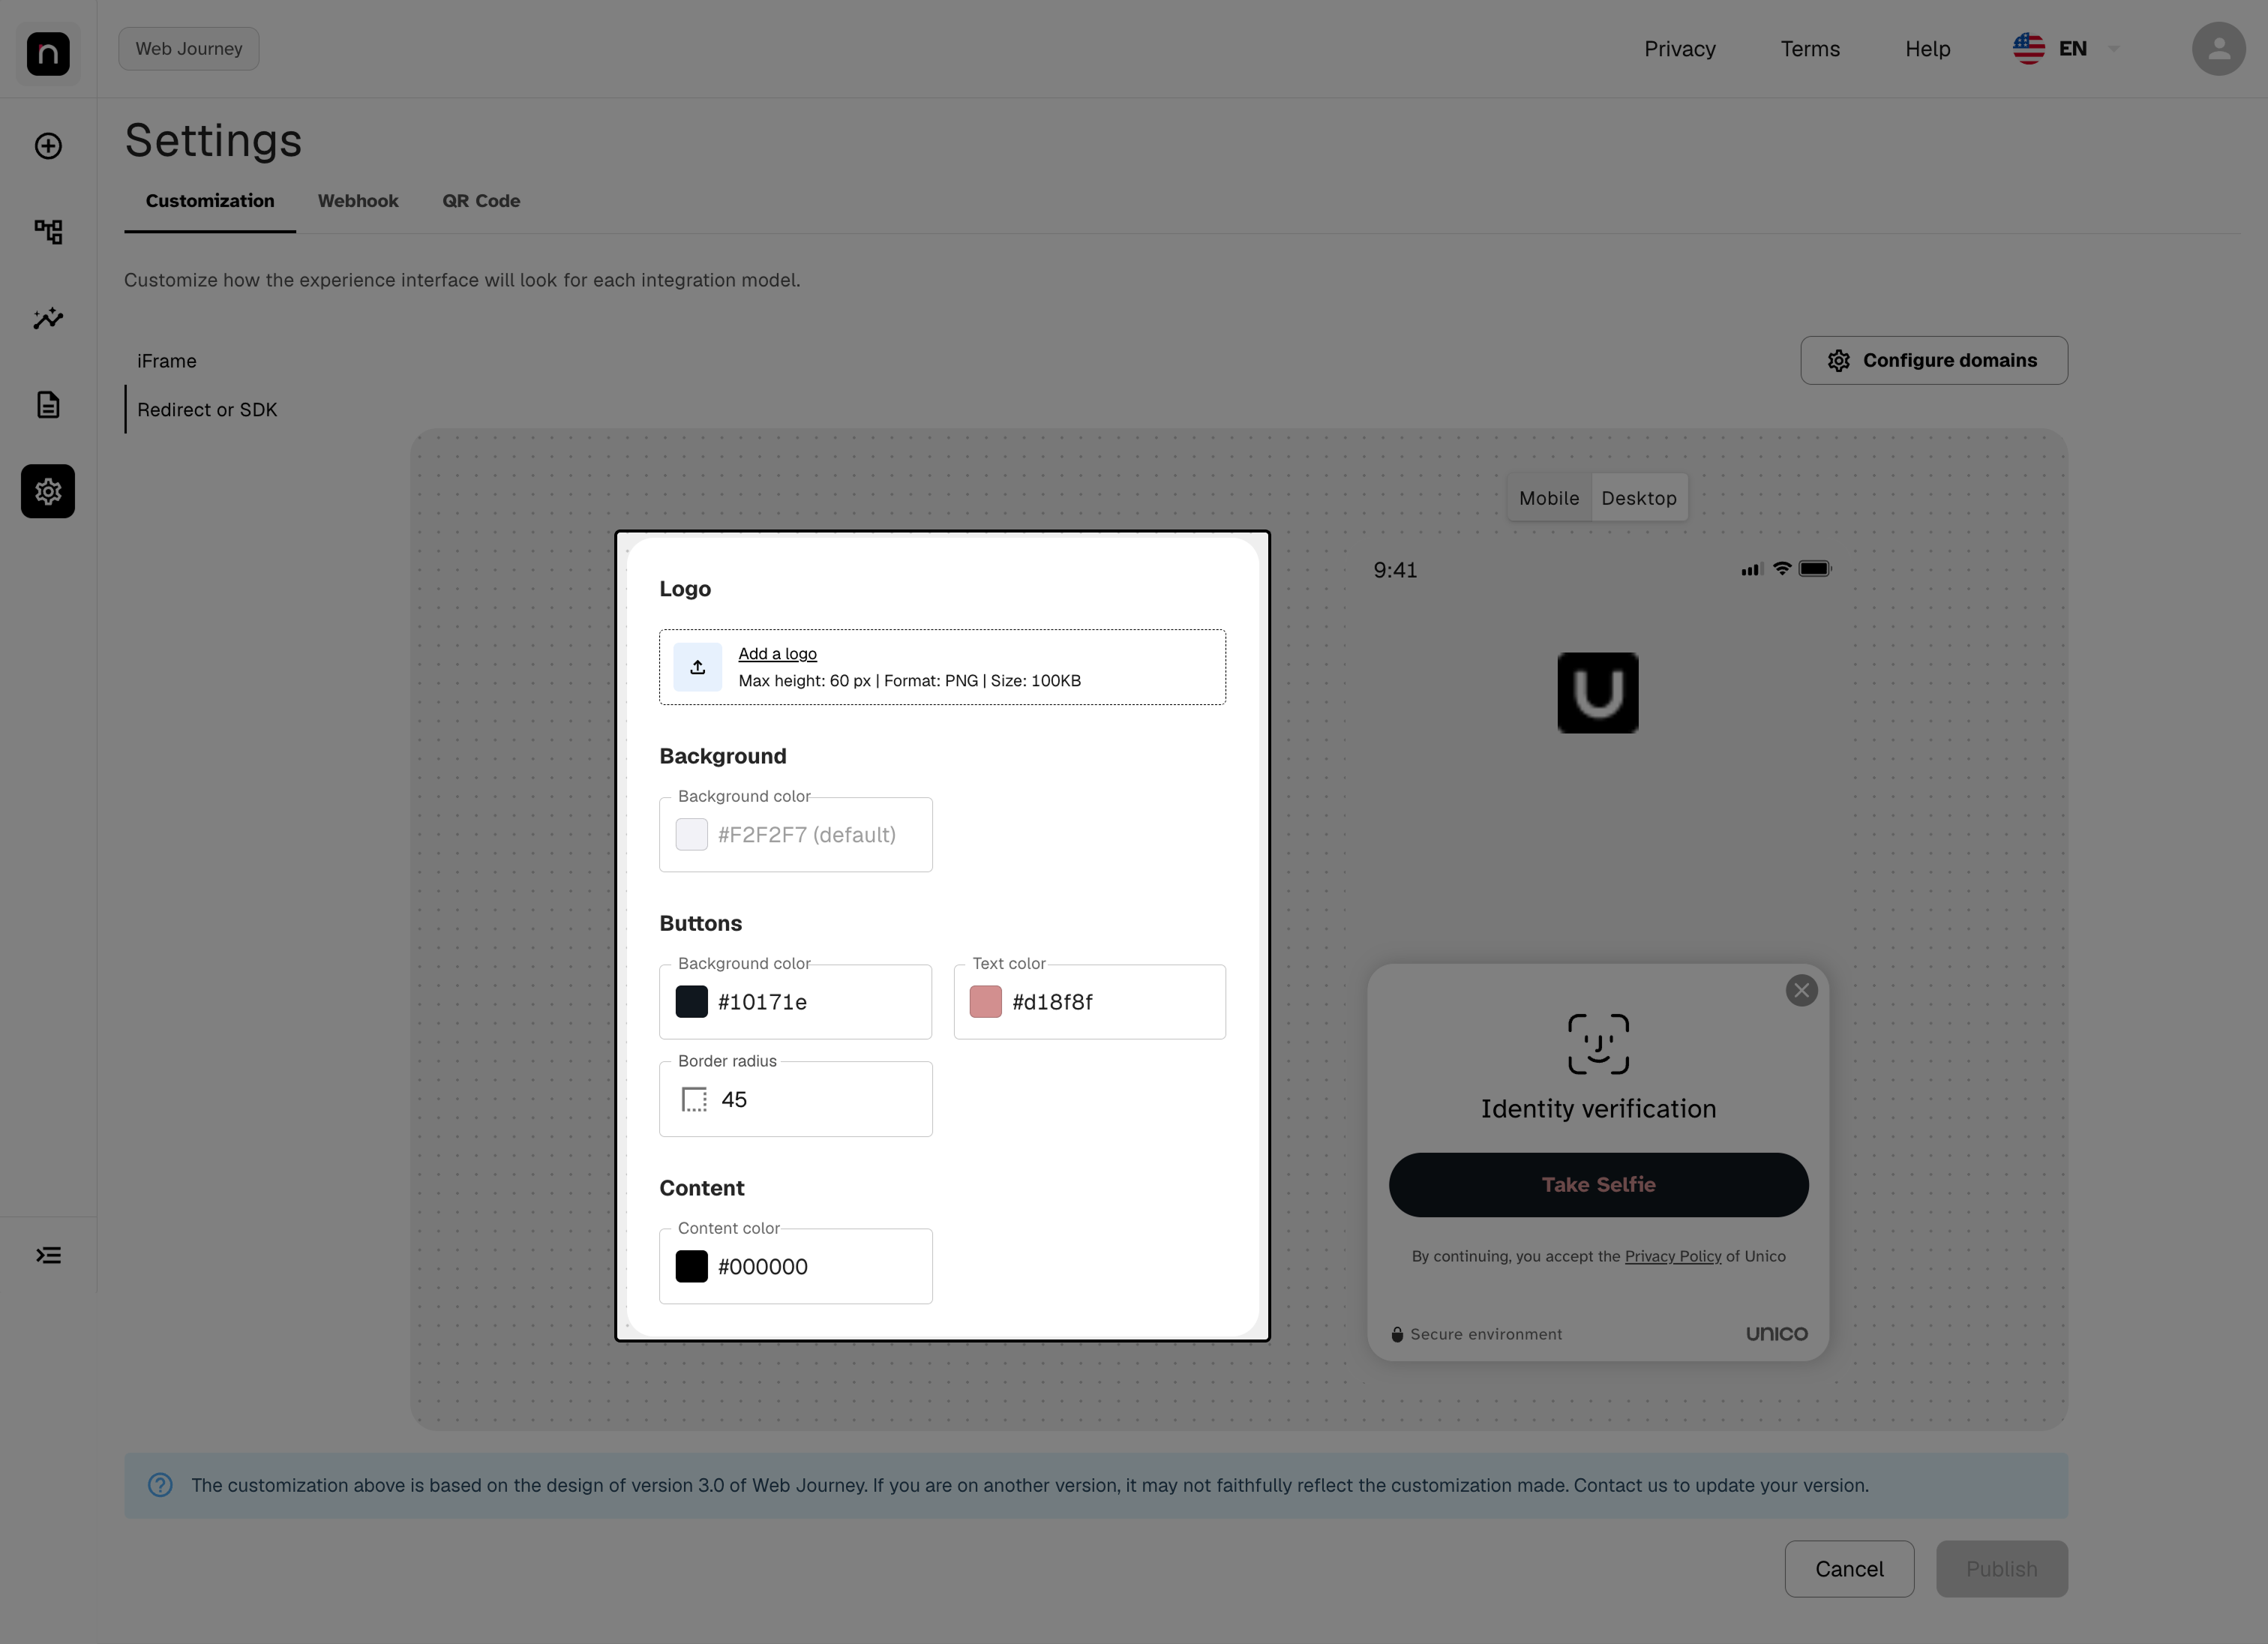
Task: Open the Help link in the header
Action: click(x=1928, y=49)
